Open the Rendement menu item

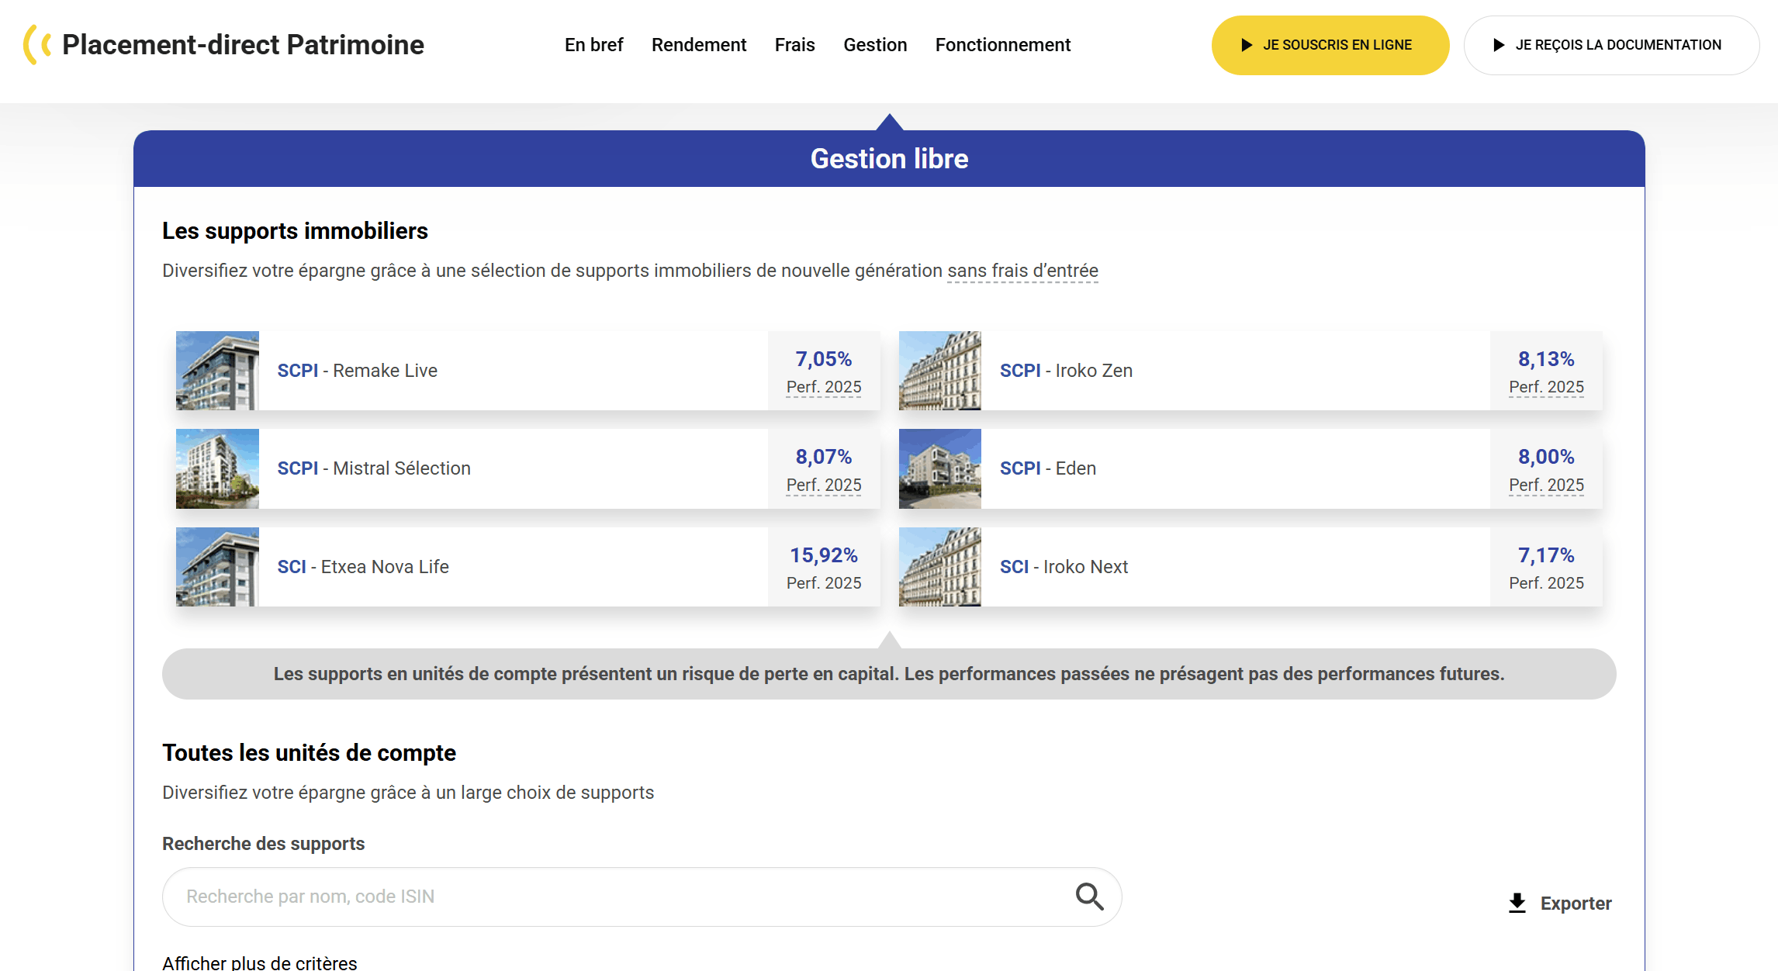(x=698, y=45)
